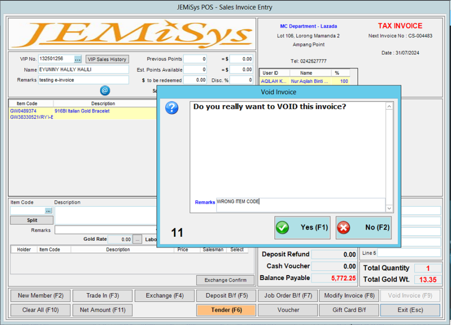Click the blue @ contact icon

[104, 90]
